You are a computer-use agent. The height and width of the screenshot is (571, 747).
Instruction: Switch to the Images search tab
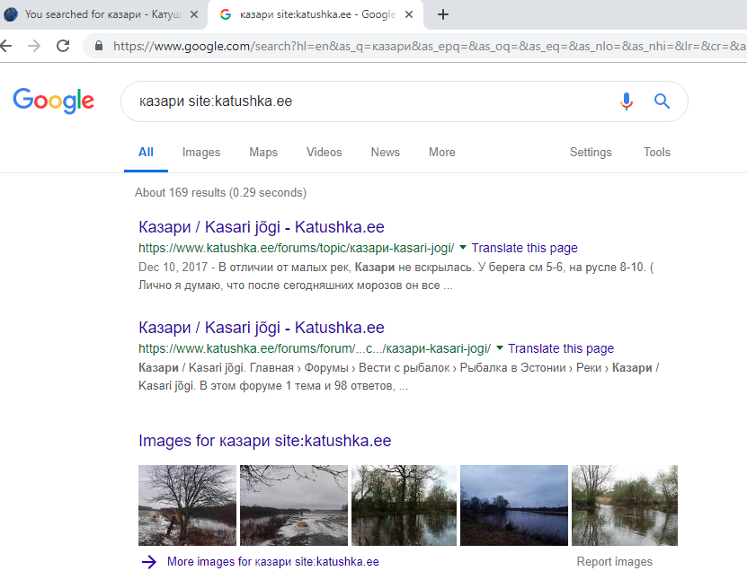click(x=201, y=153)
